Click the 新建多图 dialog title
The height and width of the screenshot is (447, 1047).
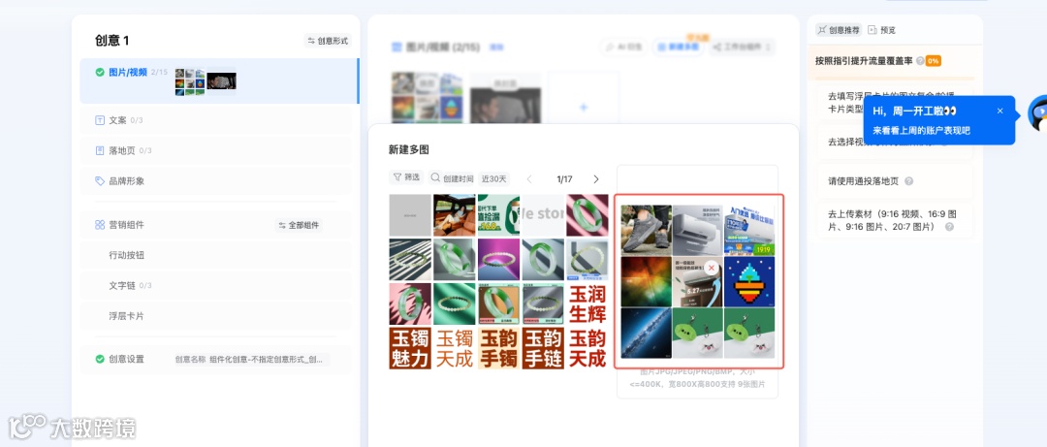(409, 149)
